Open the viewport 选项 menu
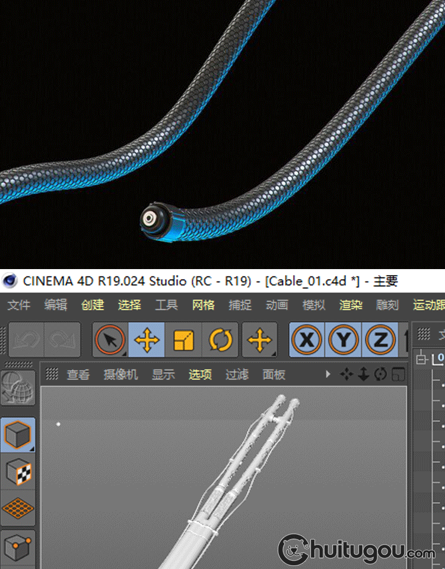Viewport: 445px width, 569px height. tap(200, 375)
